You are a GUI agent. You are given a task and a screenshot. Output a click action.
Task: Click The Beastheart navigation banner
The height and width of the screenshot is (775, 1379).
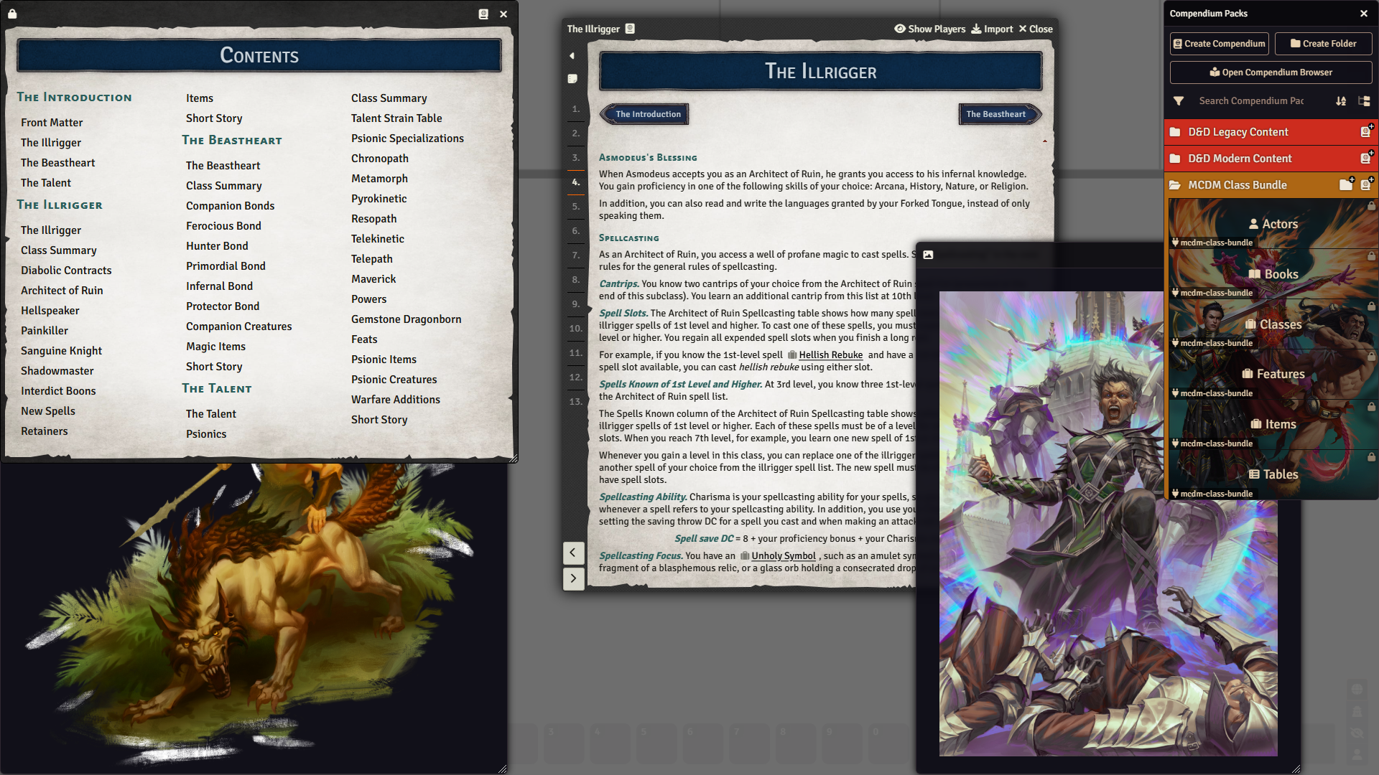coord(999,114)
